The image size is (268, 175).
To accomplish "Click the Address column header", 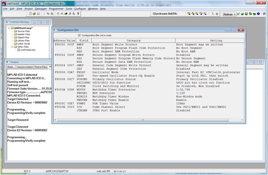I will tap(60, 41).
